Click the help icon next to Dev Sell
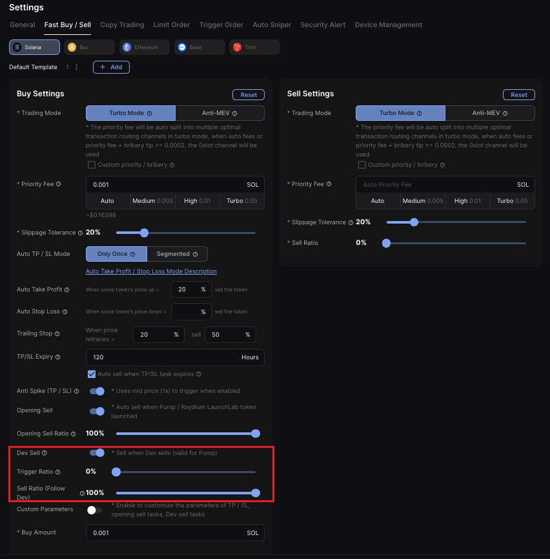The height and width of the screenshot is (559, 550). pyautogui.click(x=45, y=453)
